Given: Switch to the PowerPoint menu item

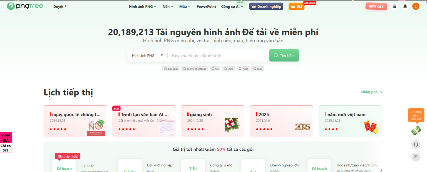Looking at the screenshot, I should point(206,6).
